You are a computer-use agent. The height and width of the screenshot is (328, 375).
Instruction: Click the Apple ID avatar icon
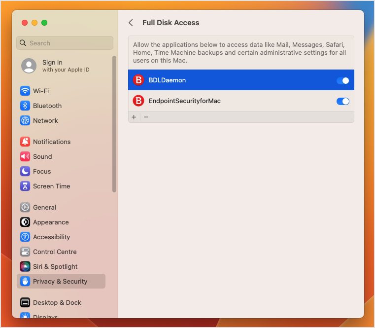[x=29, y=66]
